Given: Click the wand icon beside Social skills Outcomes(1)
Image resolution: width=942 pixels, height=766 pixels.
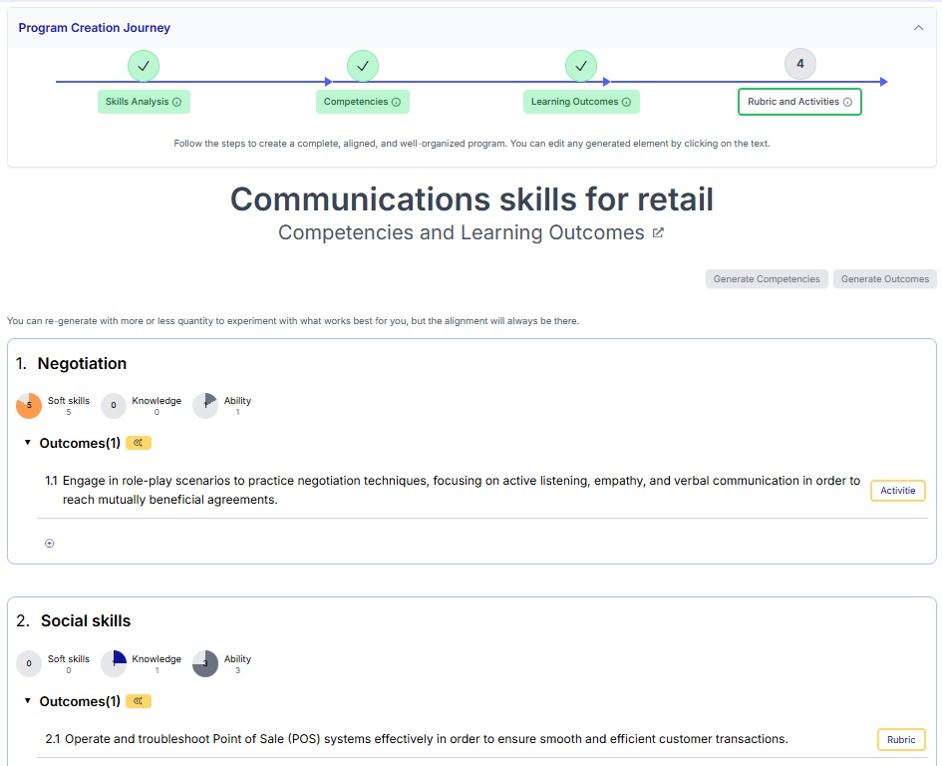Looking at the screenshot, I should [x=138, y=700].
